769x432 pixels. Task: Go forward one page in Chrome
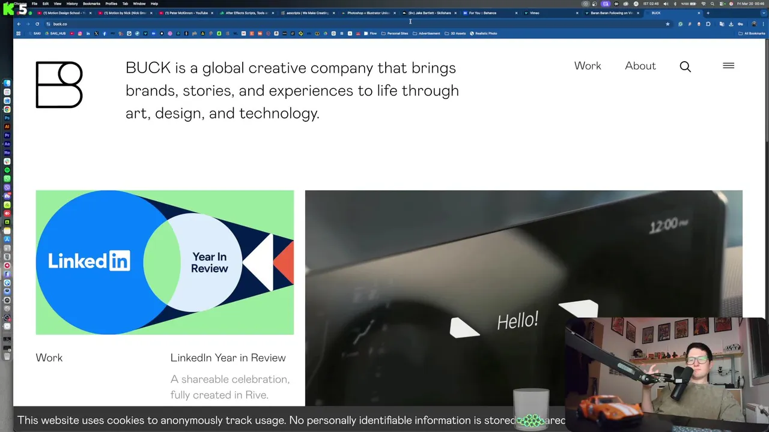[x=28, y=24]
